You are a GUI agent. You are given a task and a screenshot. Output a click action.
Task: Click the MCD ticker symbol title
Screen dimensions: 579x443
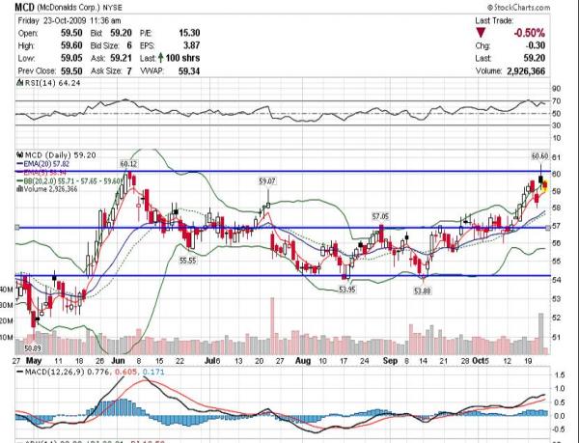click(25, 7)
